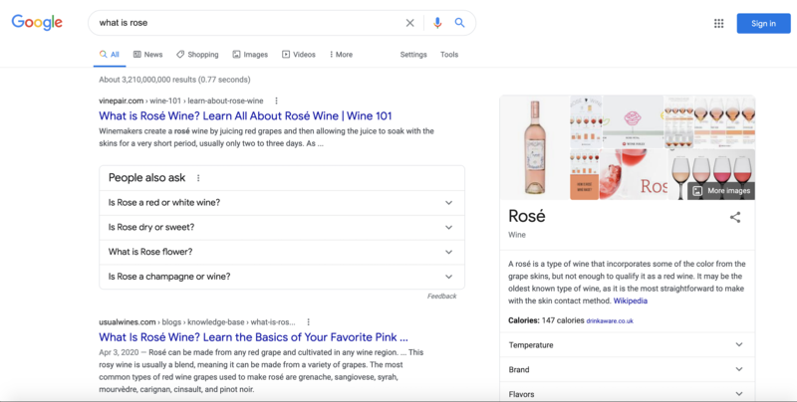Share the Rosé knowledge panel

point(735,217)
